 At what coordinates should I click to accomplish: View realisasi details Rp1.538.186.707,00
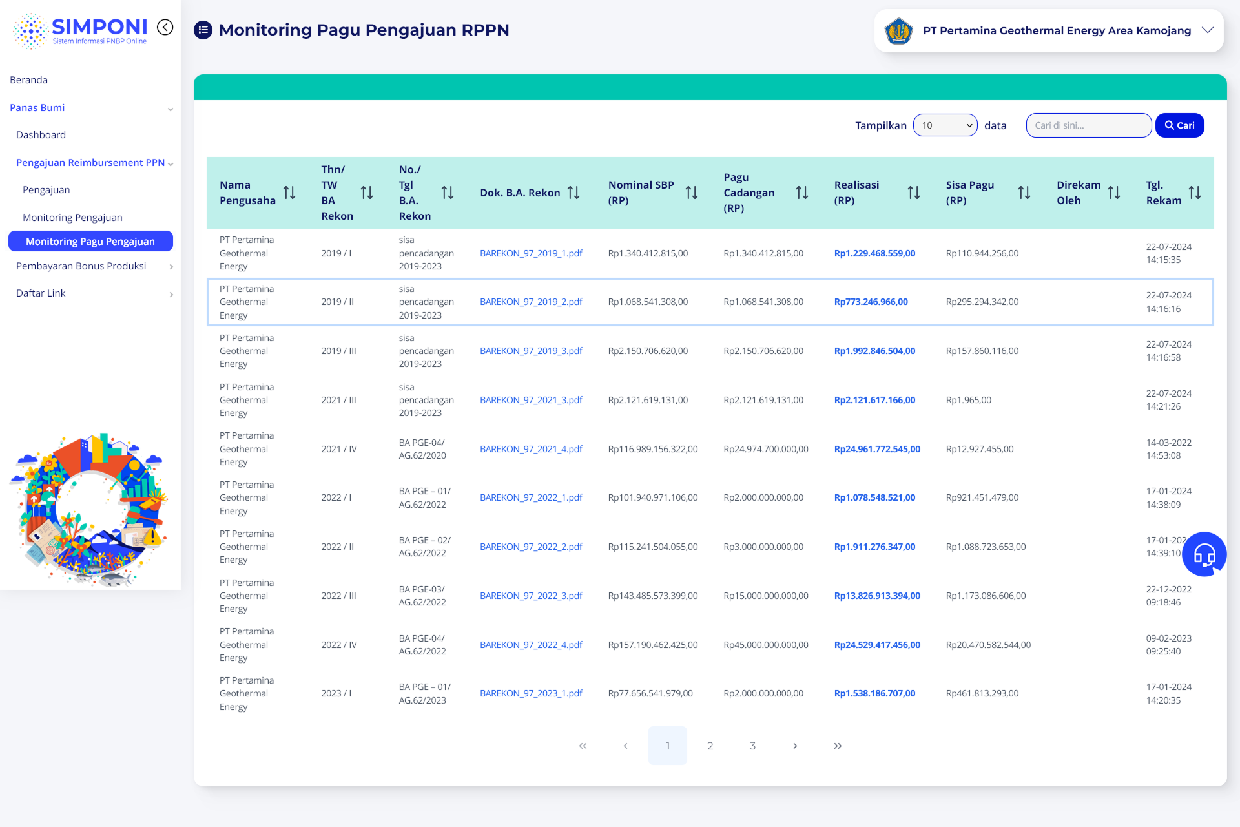(874, 693)
